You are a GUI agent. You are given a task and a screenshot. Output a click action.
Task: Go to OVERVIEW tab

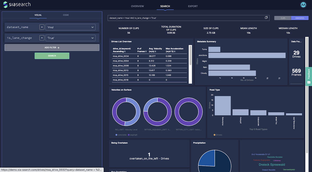[137, 6]
